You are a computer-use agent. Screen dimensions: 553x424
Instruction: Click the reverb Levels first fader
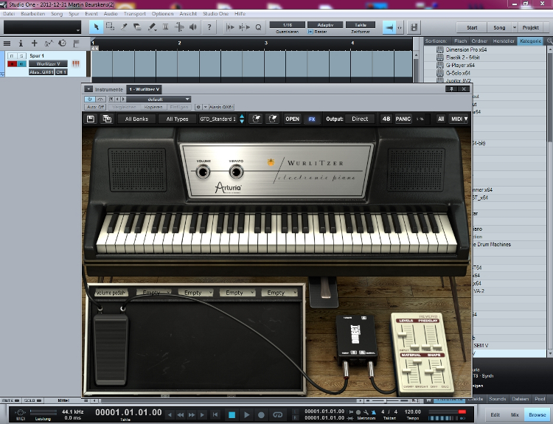tap(401, 334)
